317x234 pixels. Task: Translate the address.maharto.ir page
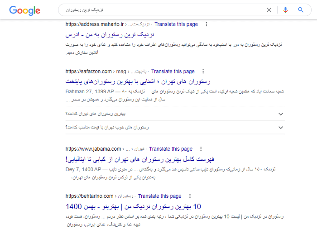176,24
